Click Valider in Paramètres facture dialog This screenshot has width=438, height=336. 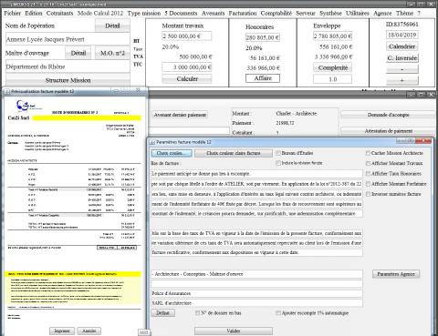pos(234,331)
